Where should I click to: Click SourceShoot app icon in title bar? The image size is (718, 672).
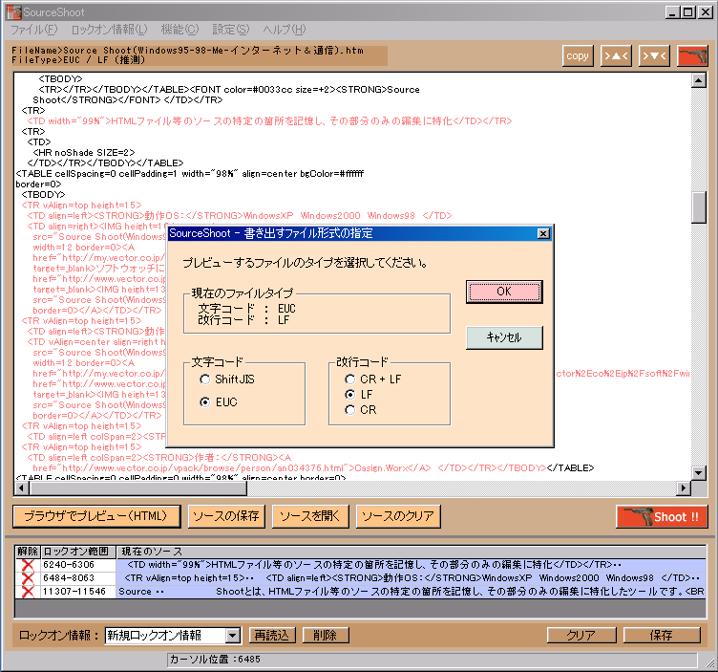[x=13, y=12]
